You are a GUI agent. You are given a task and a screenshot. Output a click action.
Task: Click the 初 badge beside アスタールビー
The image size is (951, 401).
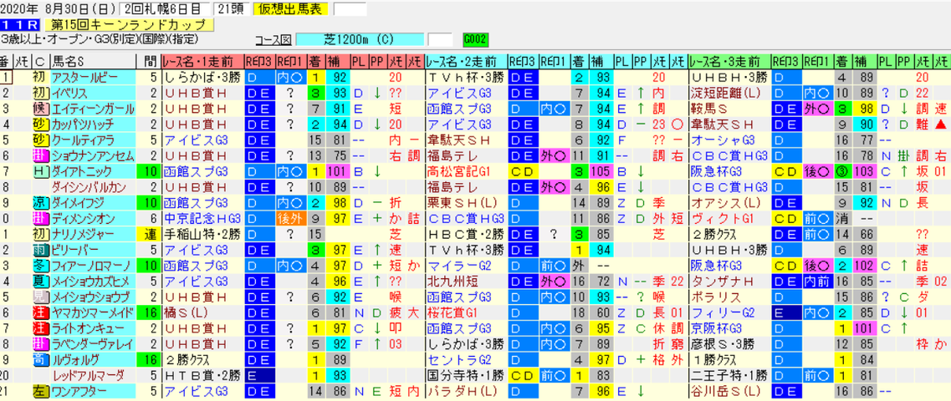pos(40,77)
